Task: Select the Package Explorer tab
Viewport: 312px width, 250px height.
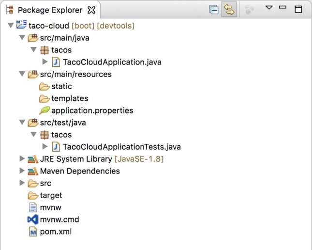Action: coord(50,10)
